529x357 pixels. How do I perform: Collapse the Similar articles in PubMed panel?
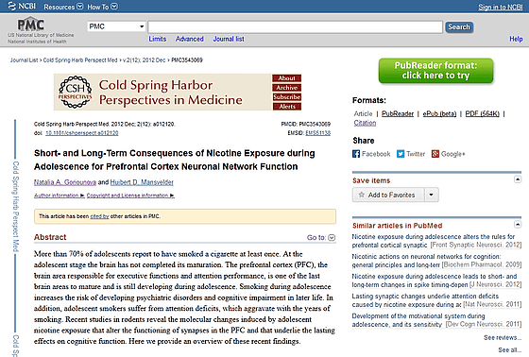pyautogui.click(x=518, y=224)
